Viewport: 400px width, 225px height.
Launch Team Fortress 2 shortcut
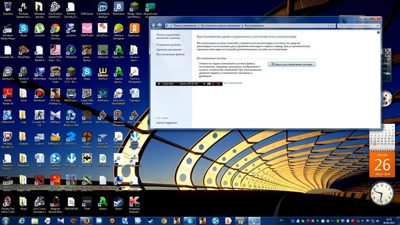[87, 140]
